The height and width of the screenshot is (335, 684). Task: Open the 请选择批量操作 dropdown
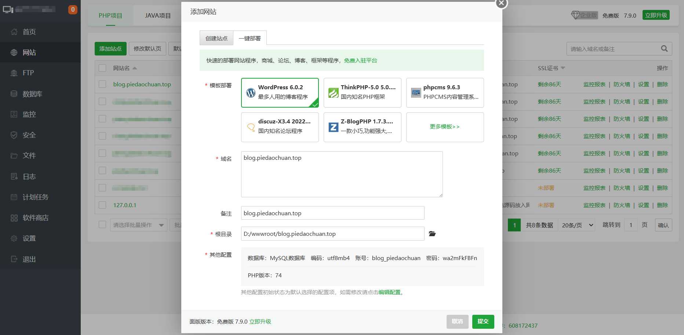coord(139,225)
